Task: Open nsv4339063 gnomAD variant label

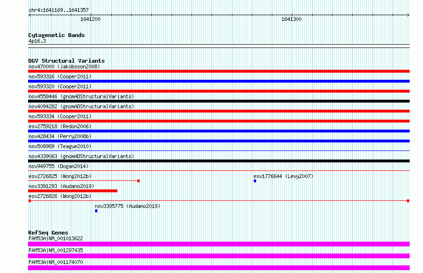Action: tap(81, 156)
